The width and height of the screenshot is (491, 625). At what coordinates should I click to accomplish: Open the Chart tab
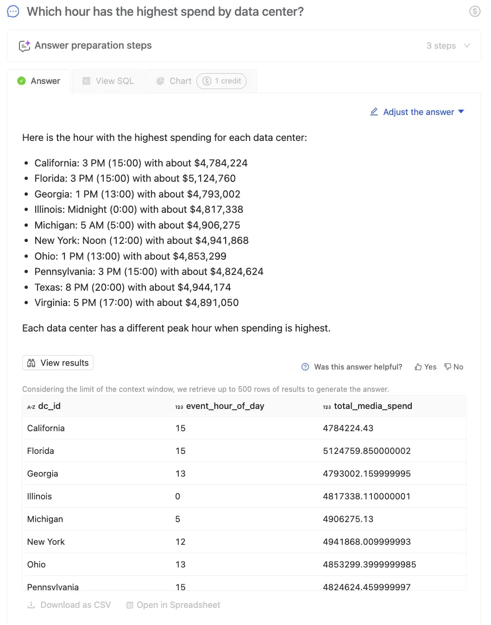[x=174, y=81]
